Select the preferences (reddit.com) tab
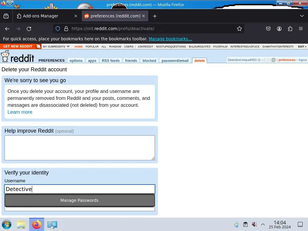This screenshot has width=308, height=231. tap(115, 16)
